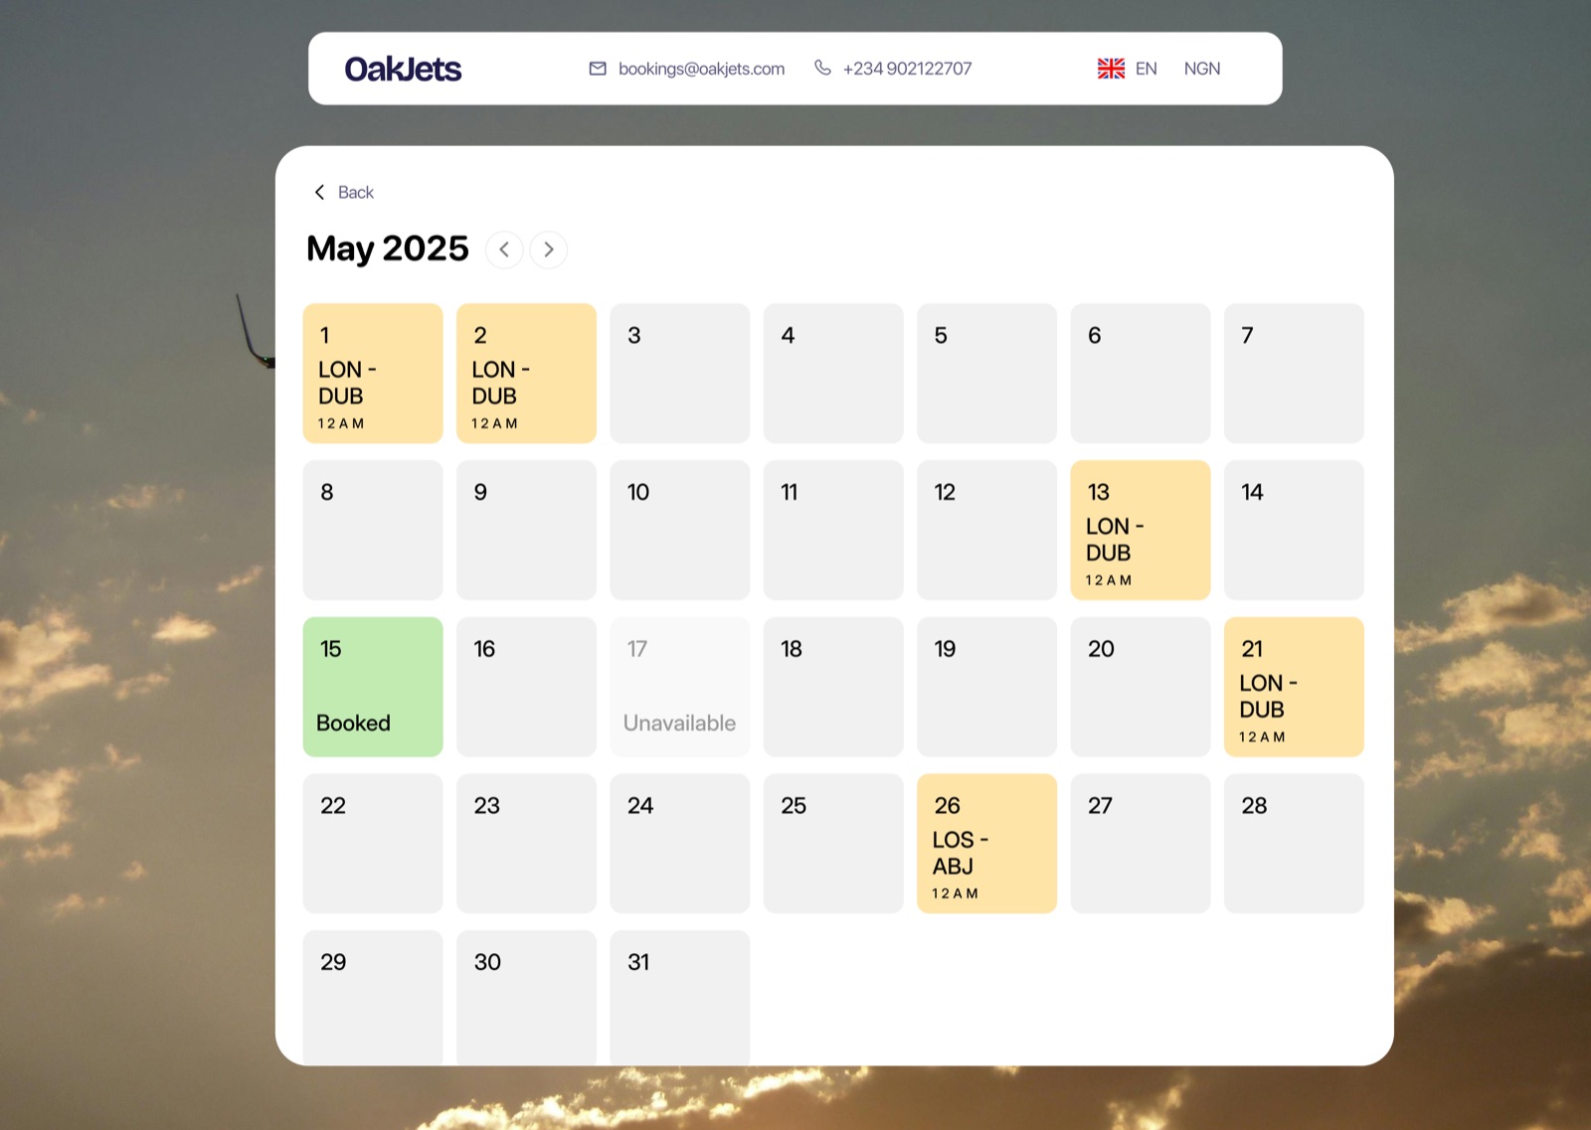Select May 1 LON - DUB flight

coord(373,374)
